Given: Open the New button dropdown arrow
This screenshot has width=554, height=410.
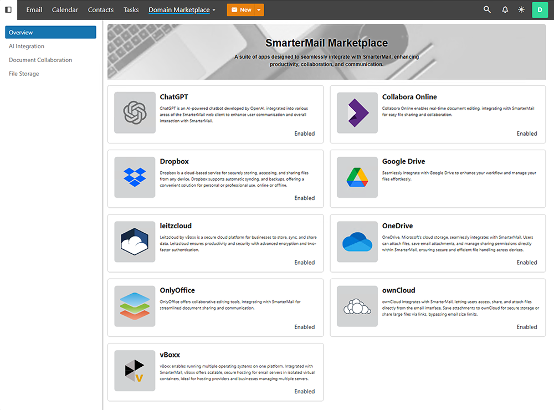Looking at the screenshot, I should tap(259, 9).
